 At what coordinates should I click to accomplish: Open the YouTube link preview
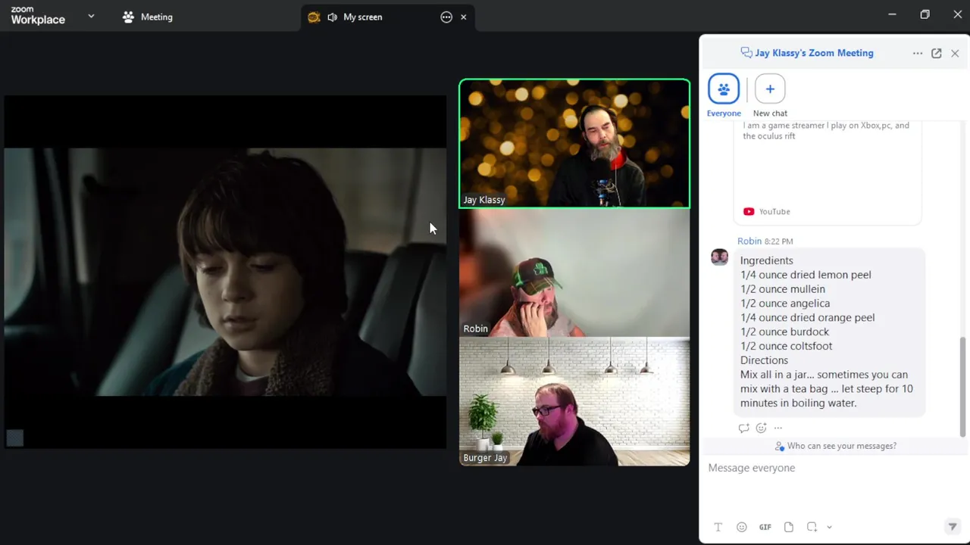point(828,174)
